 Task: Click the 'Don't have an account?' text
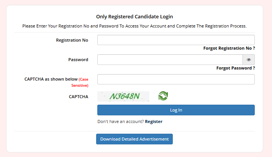click(x=120, y=121)
